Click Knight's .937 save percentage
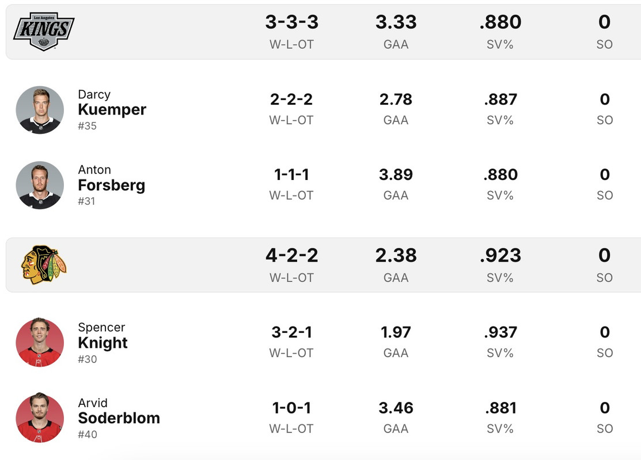Image resolution: width=641 pixels, height=460 pixels. tap(500, 332)
